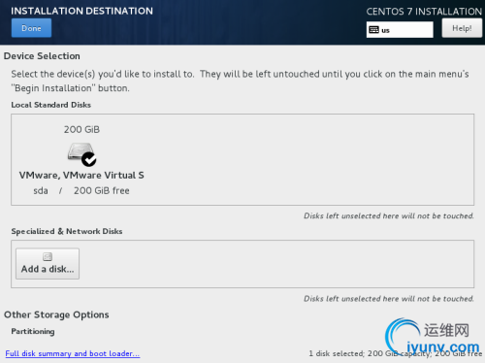Screen dimensions: 485x363
Task: Click the 200 GiB capacity label
Action: point(81,129)
